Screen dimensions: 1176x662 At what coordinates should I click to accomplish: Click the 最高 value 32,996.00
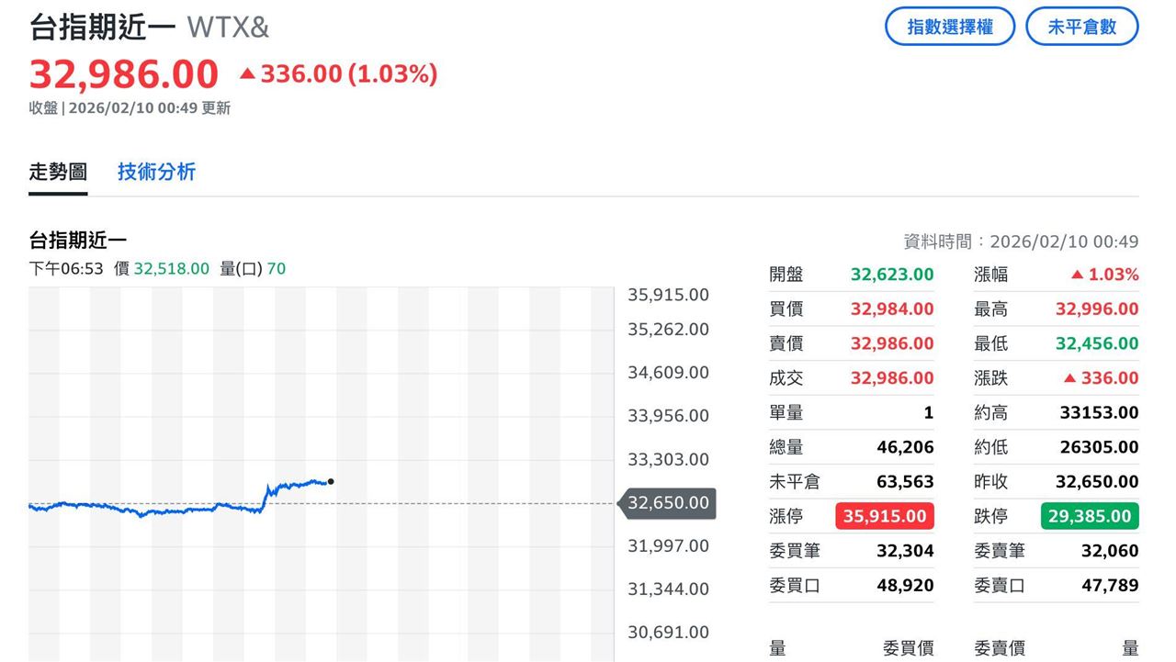[x=1096, y=309]
